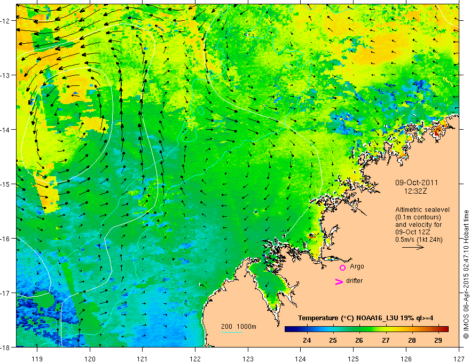470x363 pixels.
Task: Select the '12:32Z' time text
Action: pos(416,191)
